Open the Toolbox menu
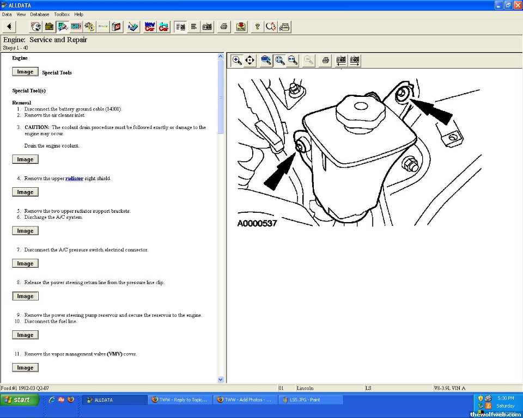This screenshot has height=418, width=523. pos(62,14)
